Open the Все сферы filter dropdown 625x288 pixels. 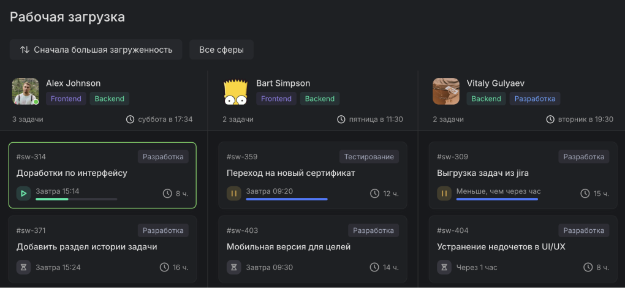pyautogui.click(x=221, y=50)
